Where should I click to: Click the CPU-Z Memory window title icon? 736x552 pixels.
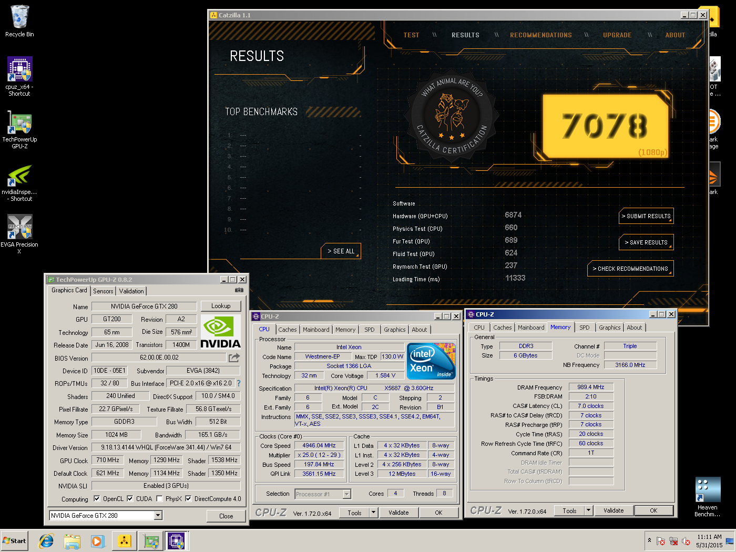click(x=471, y=314)
